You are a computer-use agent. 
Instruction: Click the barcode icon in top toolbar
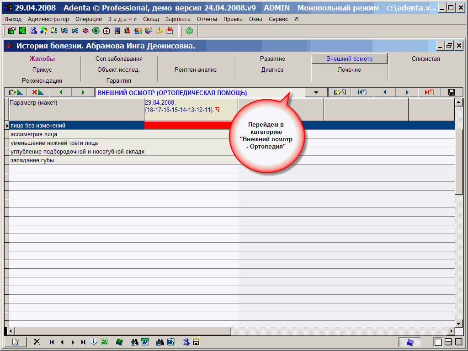[117, 31]
